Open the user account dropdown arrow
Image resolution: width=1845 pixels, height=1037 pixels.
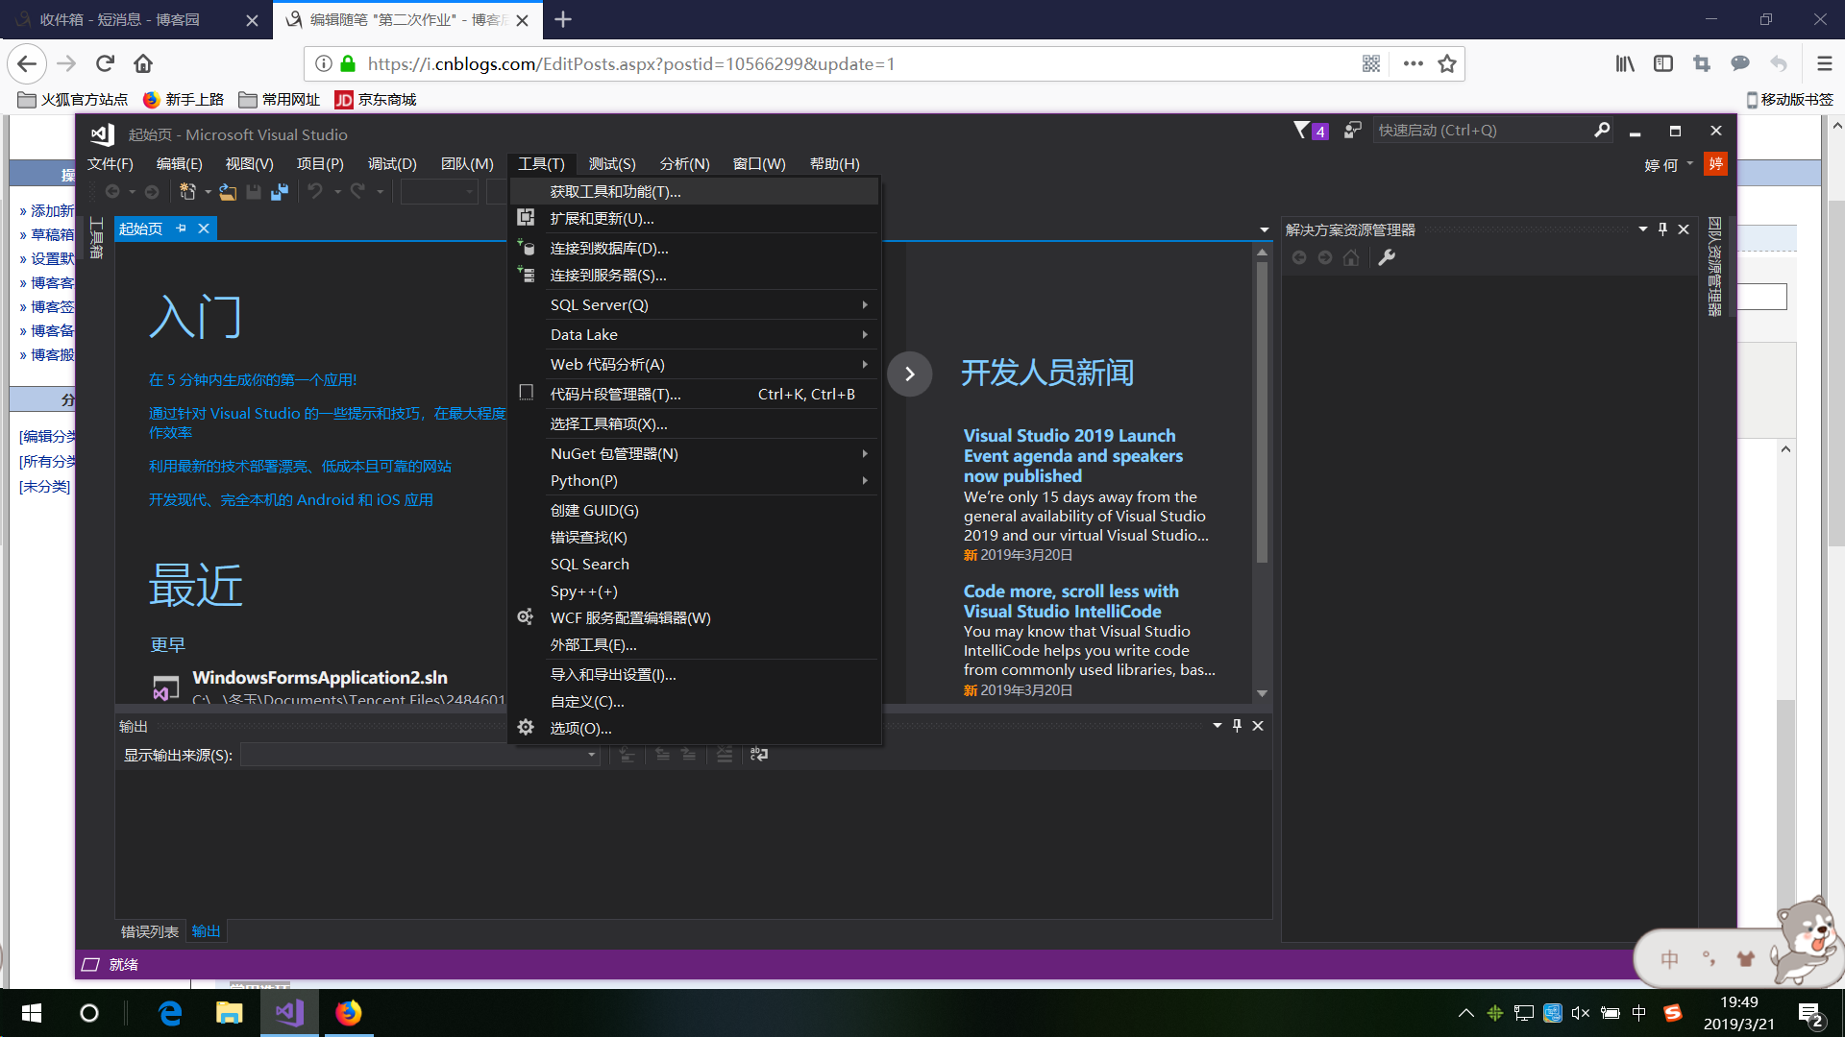(1690, 163)
